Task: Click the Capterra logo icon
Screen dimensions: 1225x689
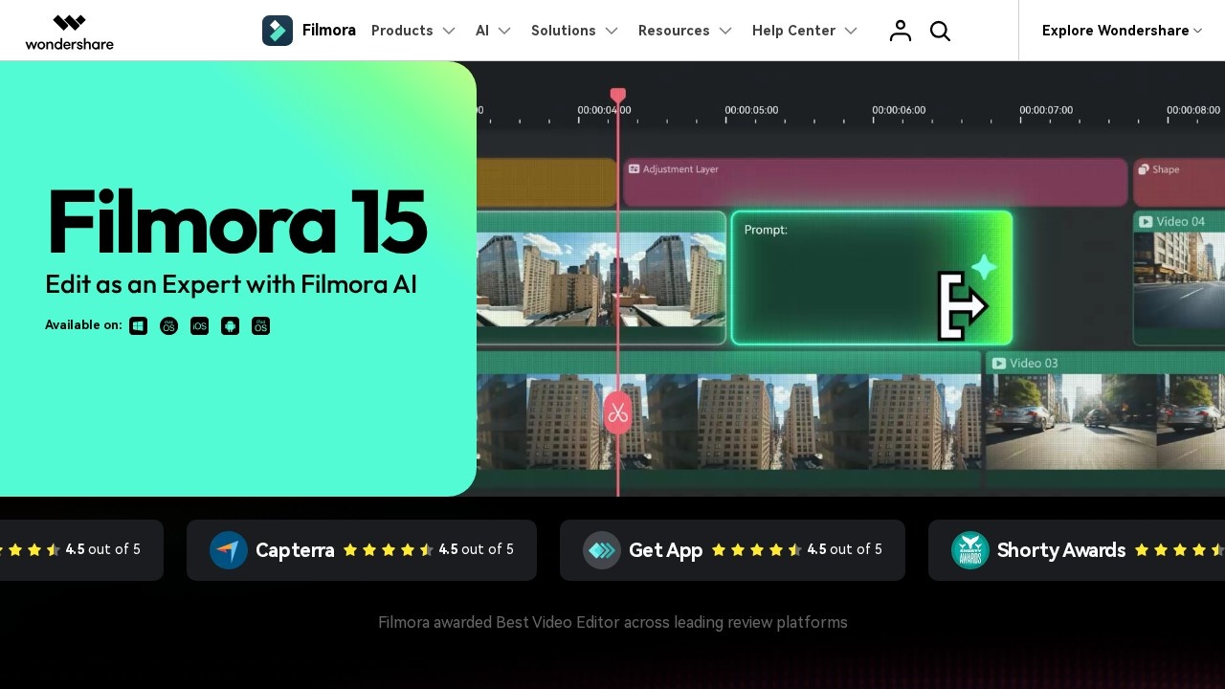Action: (x=229, y=550)
